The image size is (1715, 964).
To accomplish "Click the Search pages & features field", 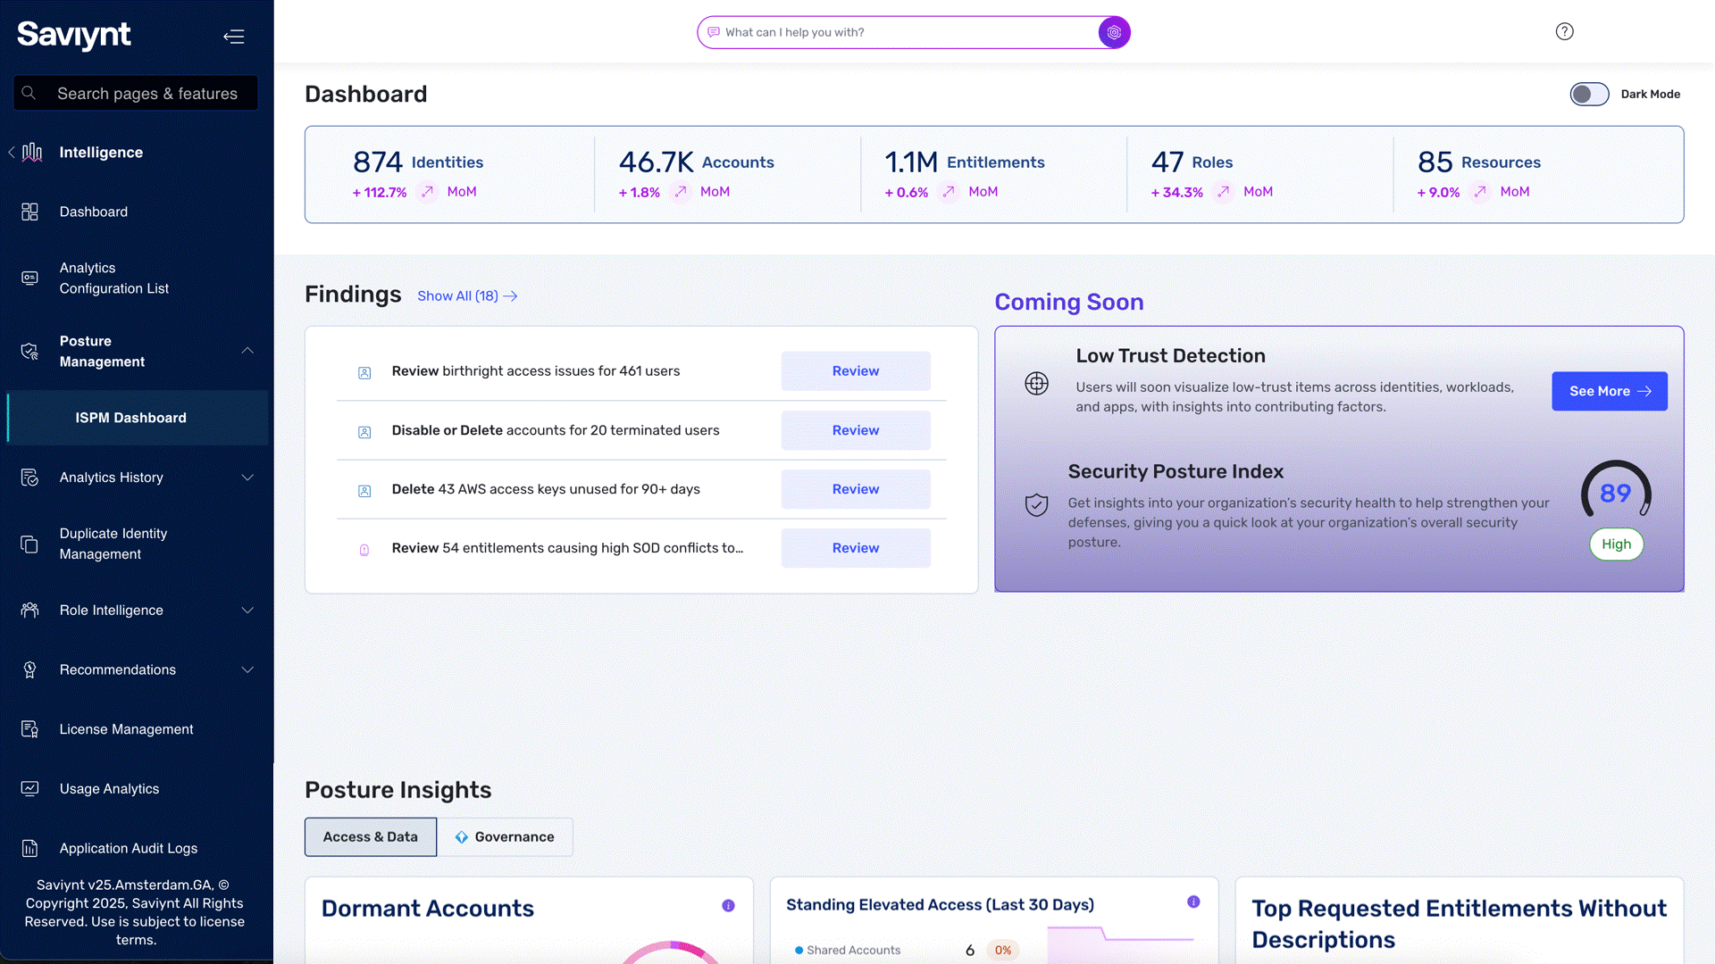I will [x=136, y=93].
